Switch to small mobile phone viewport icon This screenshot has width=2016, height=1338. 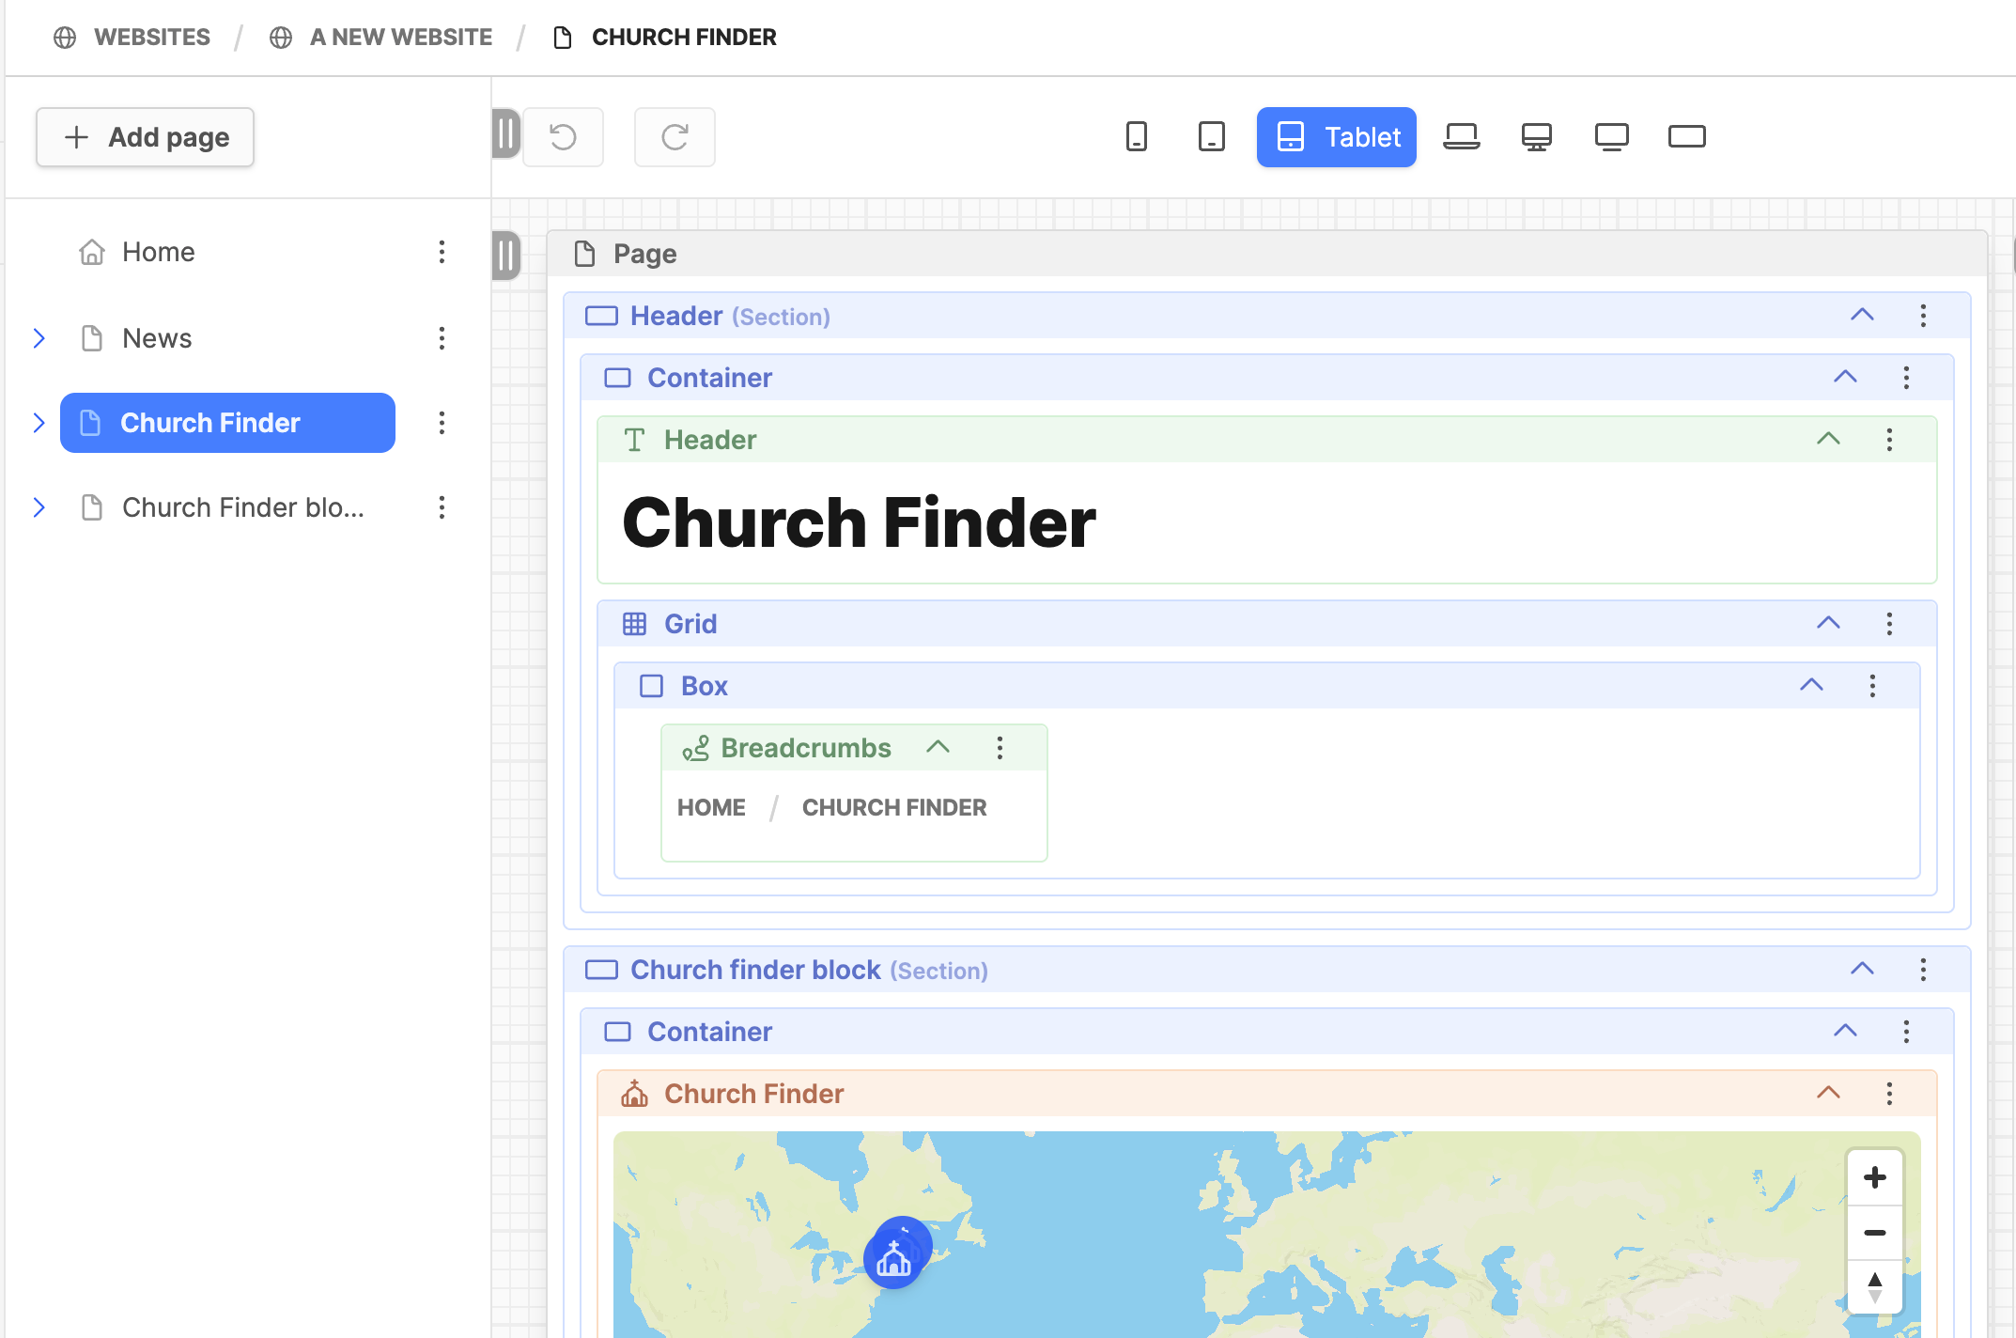1137,137
